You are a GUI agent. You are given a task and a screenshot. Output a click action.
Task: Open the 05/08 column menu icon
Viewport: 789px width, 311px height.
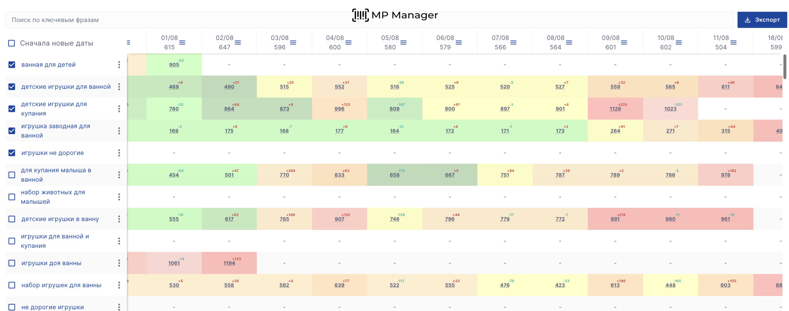tap(403, 42)
